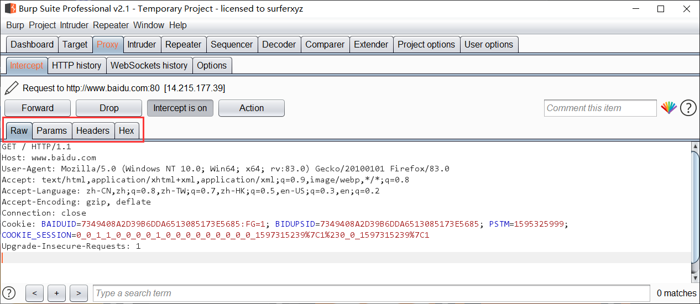Viewport: 700px width, 304px height.
Task: Open the Burp menu
Action: tap(15, 25)
